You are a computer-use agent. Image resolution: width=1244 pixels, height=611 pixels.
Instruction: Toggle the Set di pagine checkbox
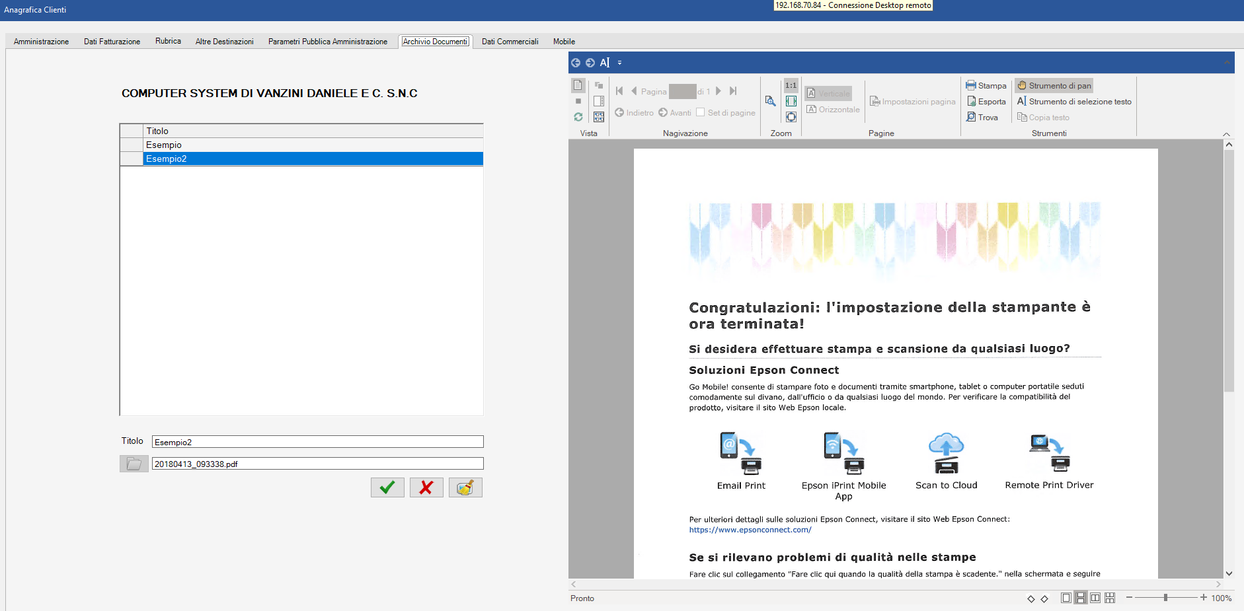point(701,112)
